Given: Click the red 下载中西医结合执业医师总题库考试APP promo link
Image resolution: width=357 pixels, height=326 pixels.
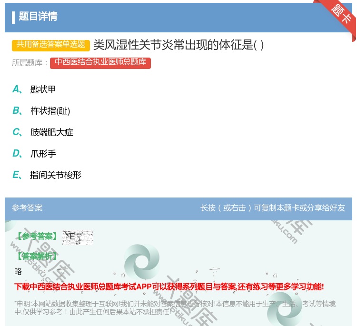Looking at the screenshot, I should coord(169,286).
